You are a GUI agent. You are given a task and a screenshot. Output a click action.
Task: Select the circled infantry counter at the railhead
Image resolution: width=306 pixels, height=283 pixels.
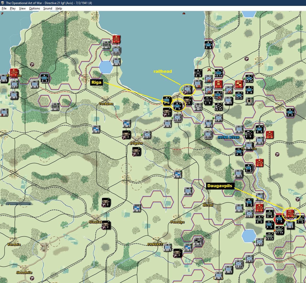(187, 89)
